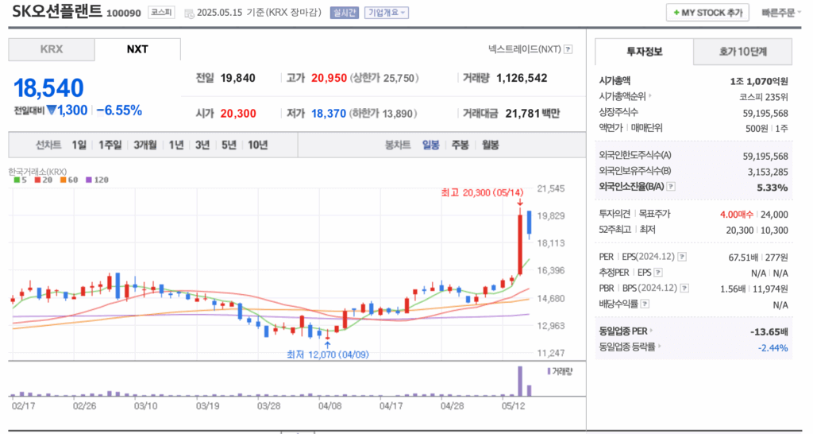Click the 거래대금 21,781 백만 value
The image size is (813, 434).
point(533,113)
